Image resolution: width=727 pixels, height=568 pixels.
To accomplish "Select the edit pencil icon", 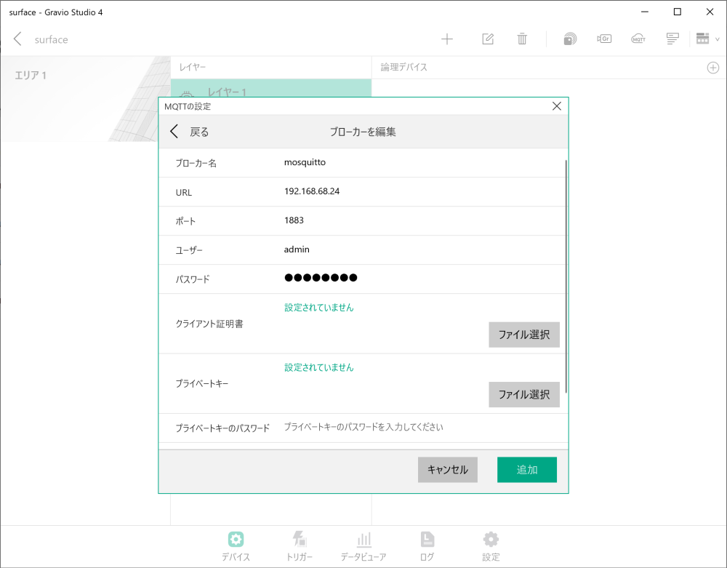I will pyautogui.click(x=487, y=39).
